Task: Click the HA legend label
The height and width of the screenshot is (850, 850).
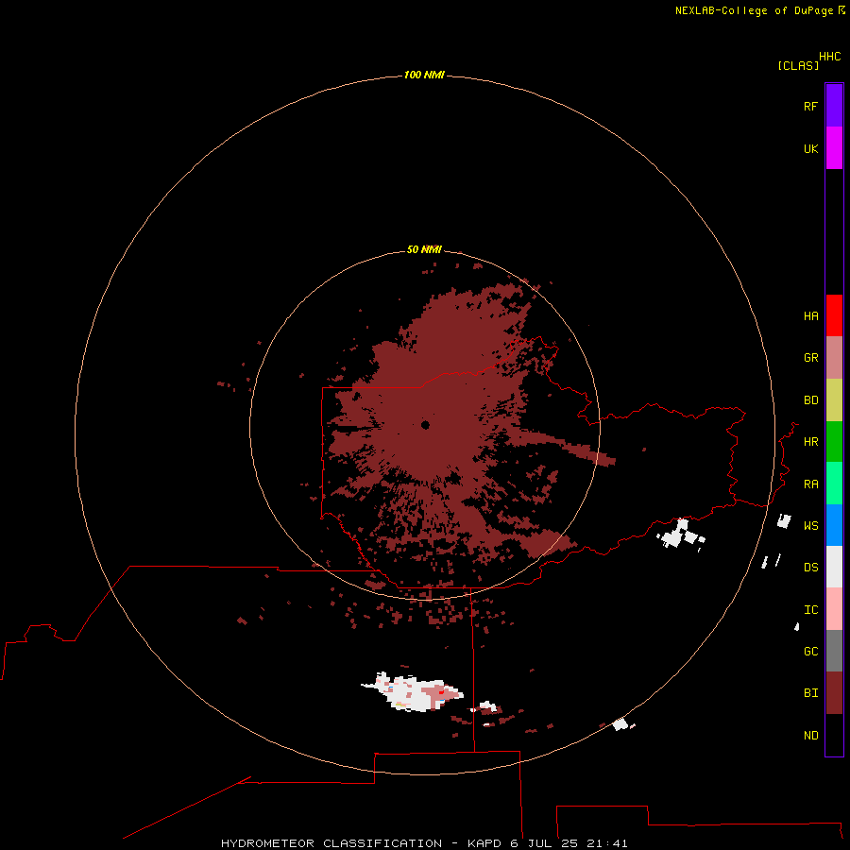Action: pyautogui.click(x=810, y=316)
